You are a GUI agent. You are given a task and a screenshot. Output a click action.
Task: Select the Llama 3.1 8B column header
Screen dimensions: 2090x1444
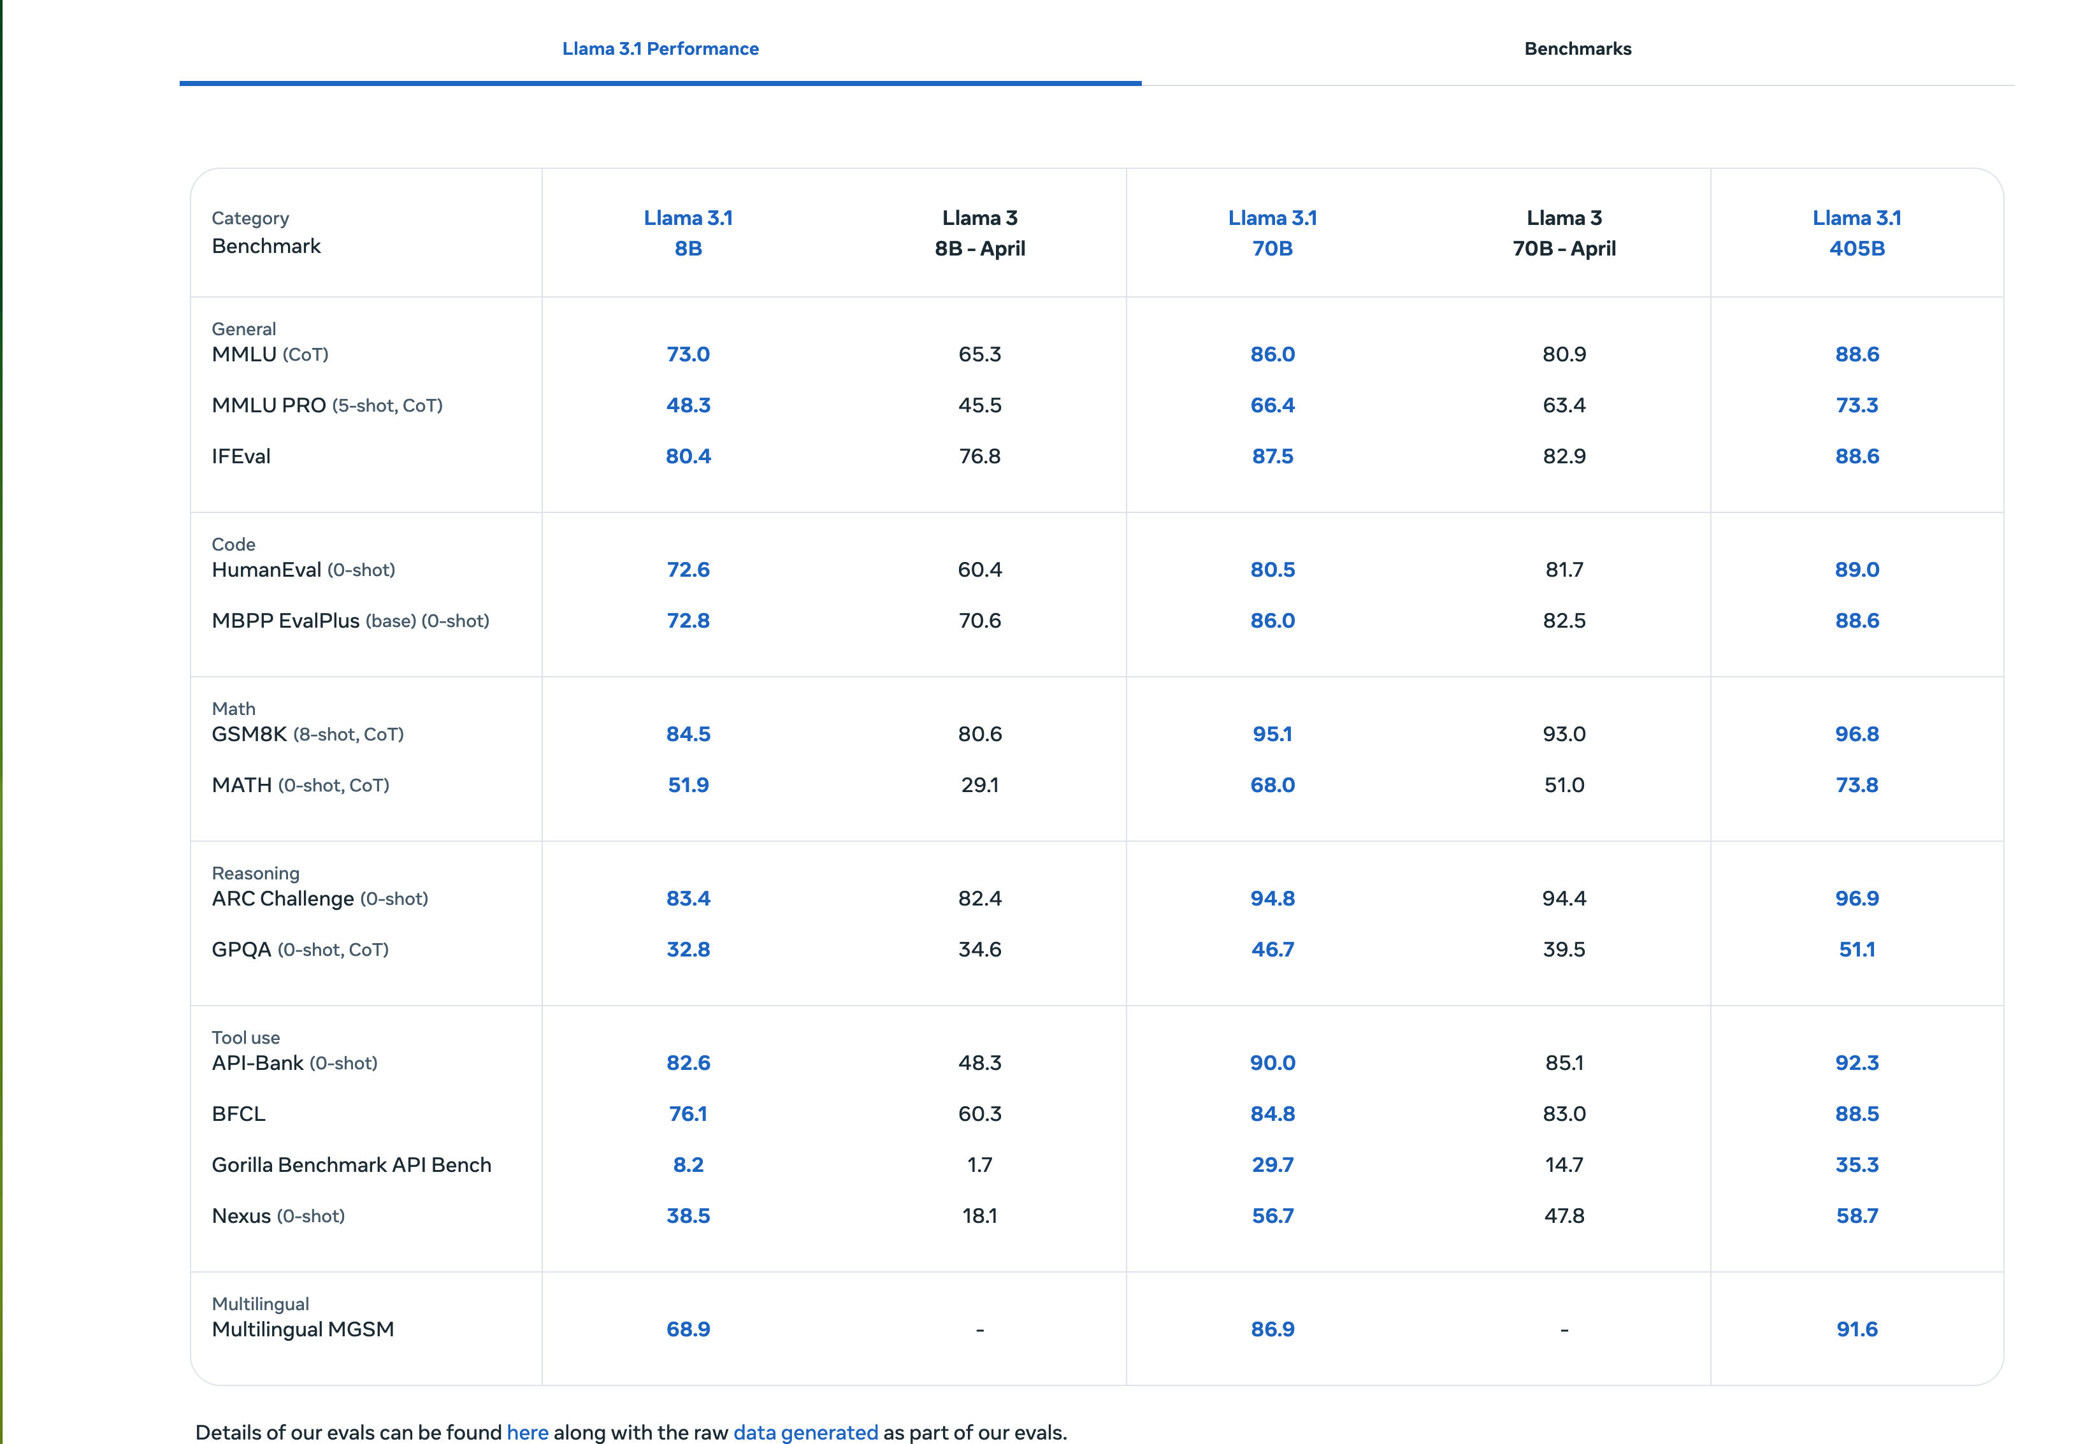[x=689, y=233]
